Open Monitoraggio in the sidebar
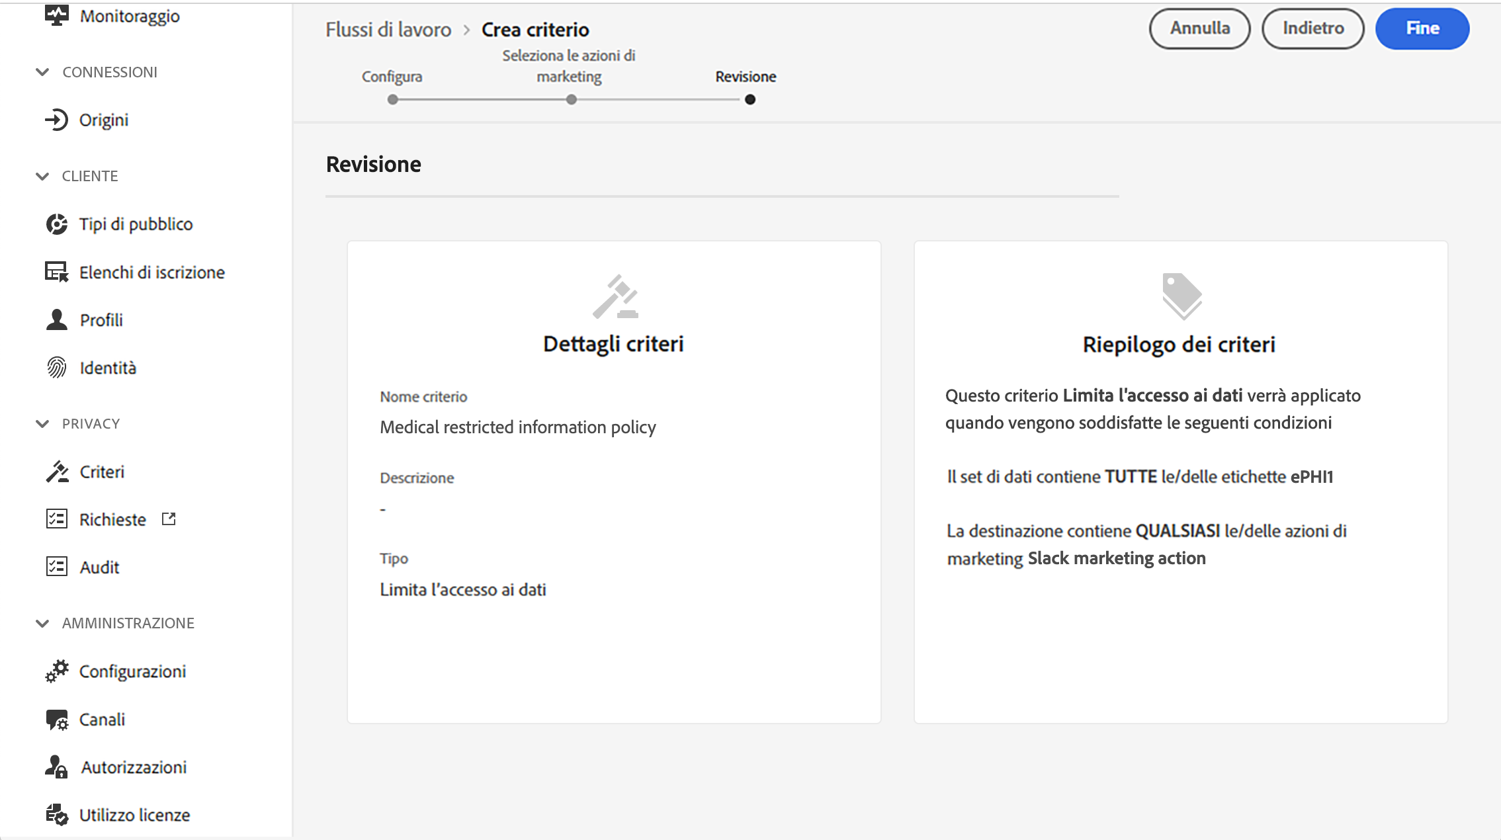 [x=129, y=16]
